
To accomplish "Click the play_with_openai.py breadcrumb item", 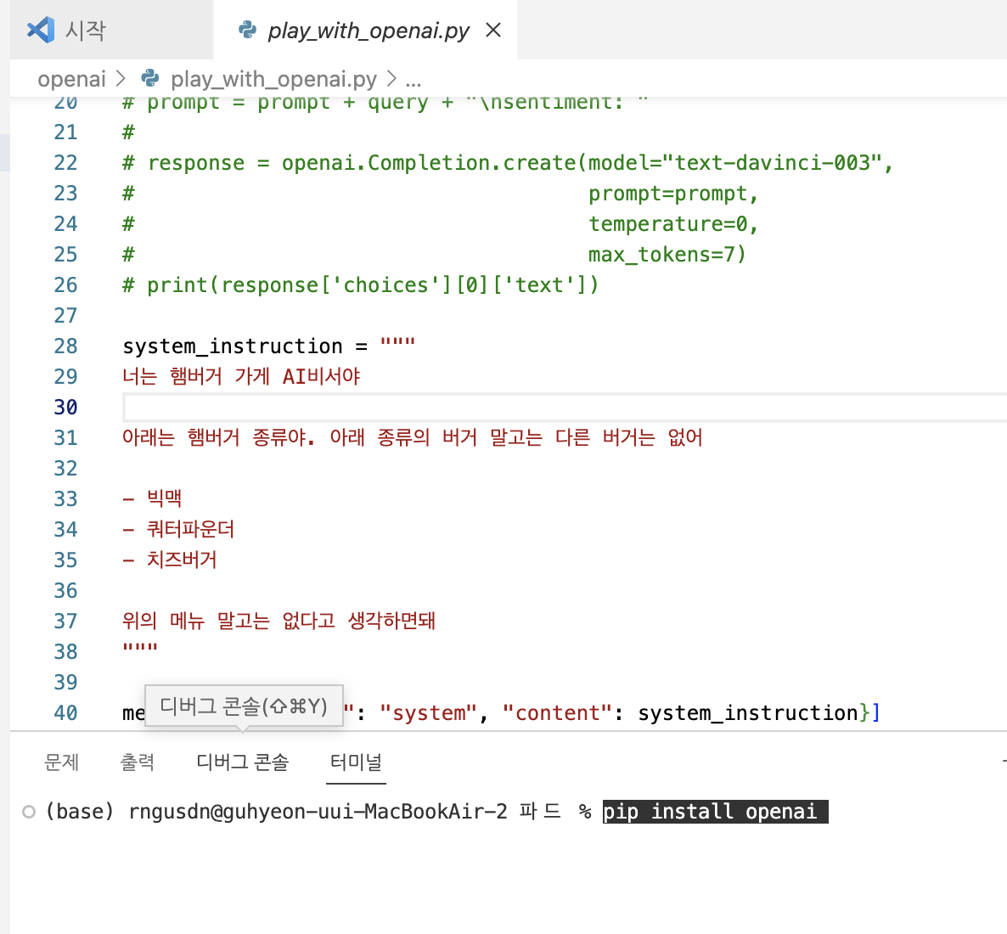I will 273,78.
